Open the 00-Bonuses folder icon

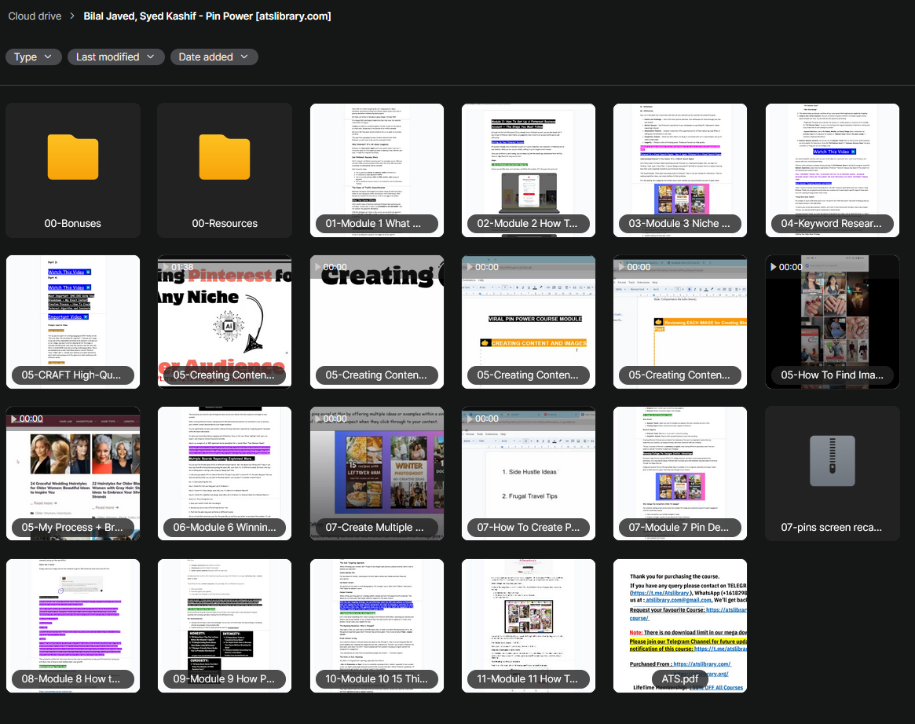pos(73,158)
